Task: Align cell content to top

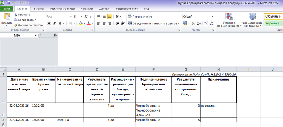Action: click(x=99, y=17)
